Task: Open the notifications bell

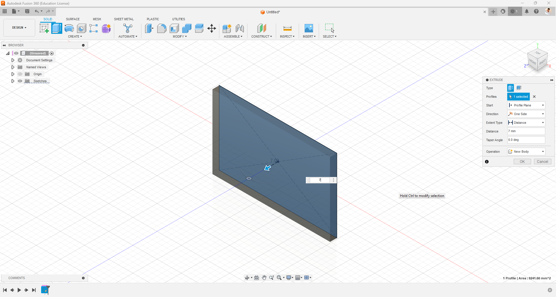Action: tap(527, 12)
